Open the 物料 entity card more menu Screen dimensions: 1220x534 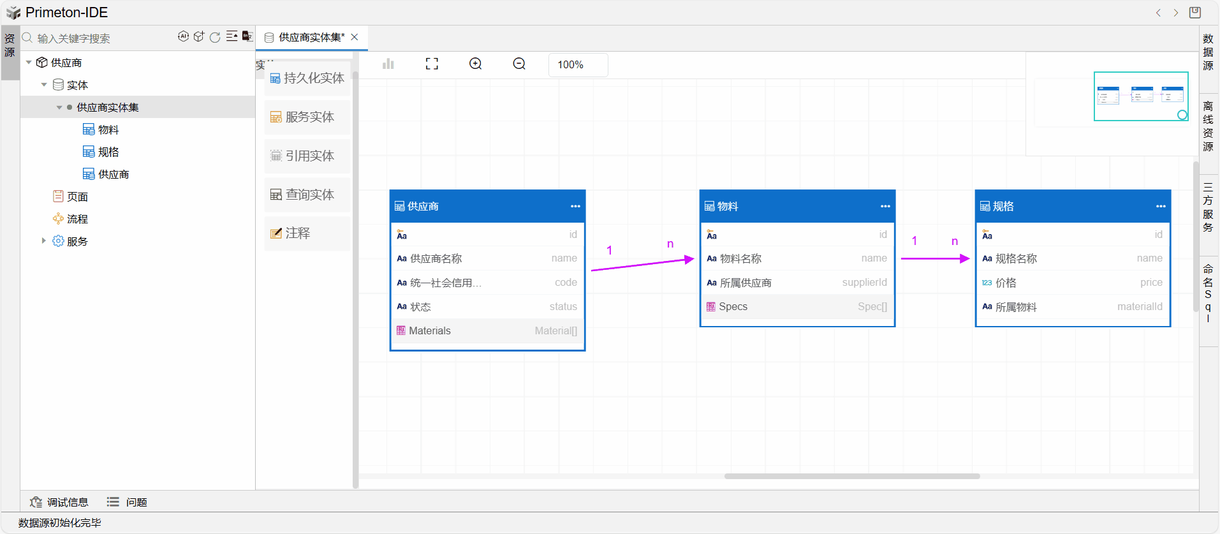point(885,206)
